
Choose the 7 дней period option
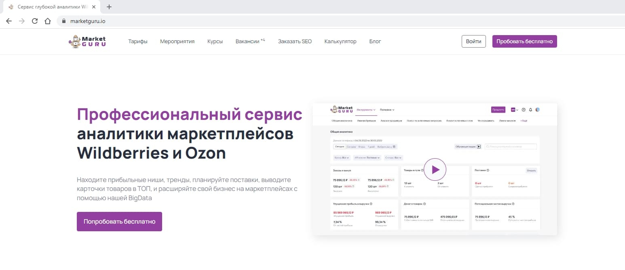coord(371,147)
